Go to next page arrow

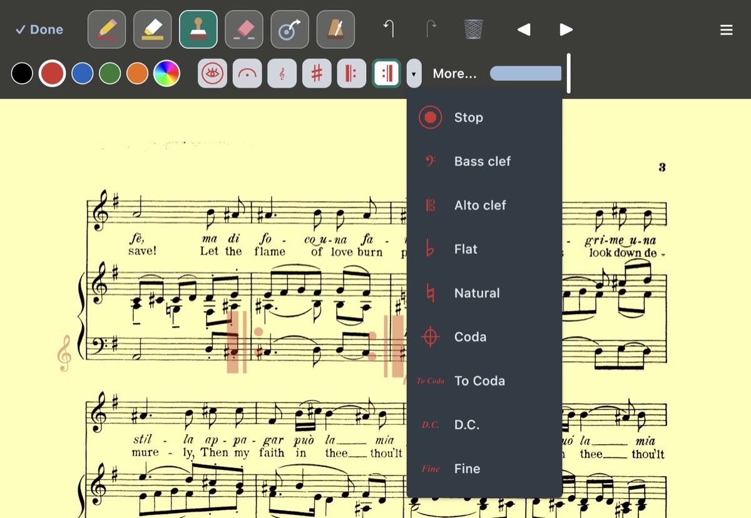pyautogui.click(x=566, y=29)
